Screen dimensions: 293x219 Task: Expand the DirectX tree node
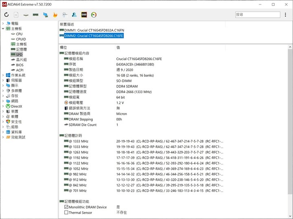point(3,106)
